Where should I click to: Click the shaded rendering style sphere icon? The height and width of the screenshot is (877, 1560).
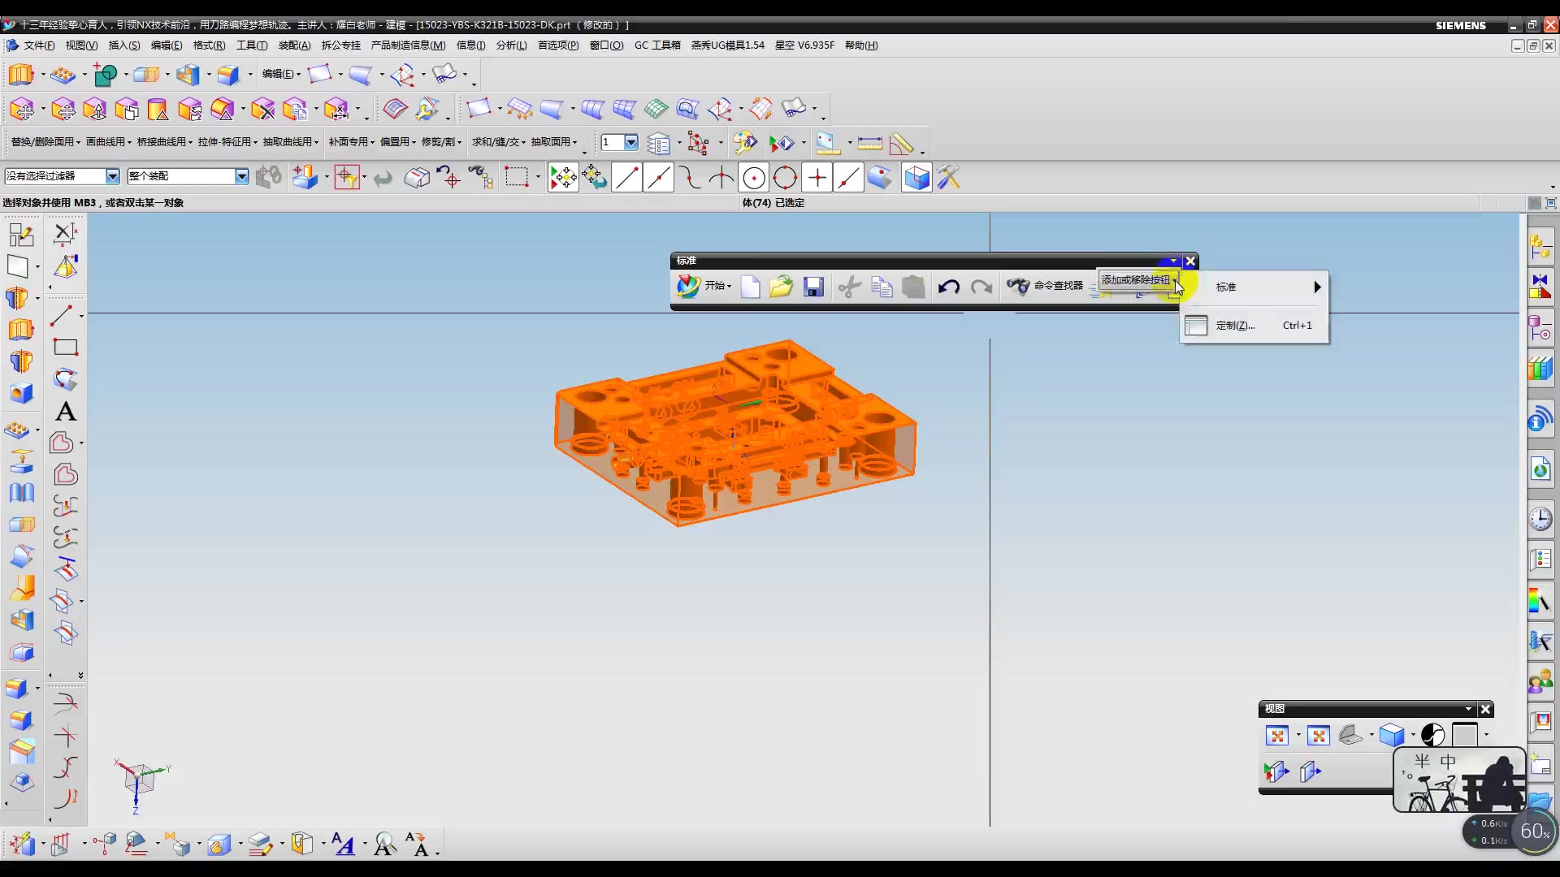tap(1432, 736)
